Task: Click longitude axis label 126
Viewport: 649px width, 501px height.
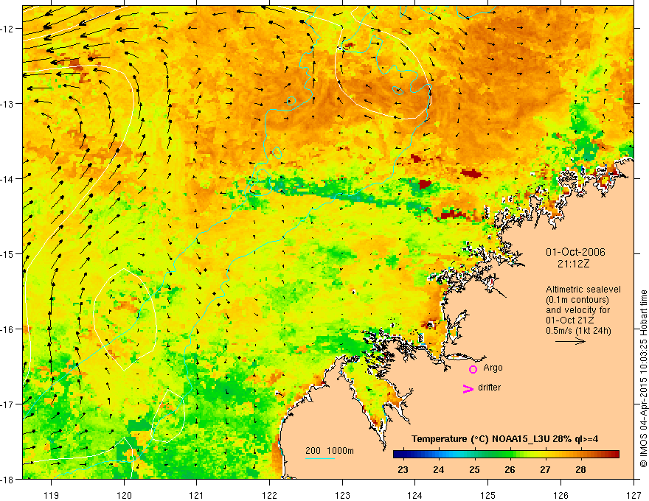Action: pos(560,495)
